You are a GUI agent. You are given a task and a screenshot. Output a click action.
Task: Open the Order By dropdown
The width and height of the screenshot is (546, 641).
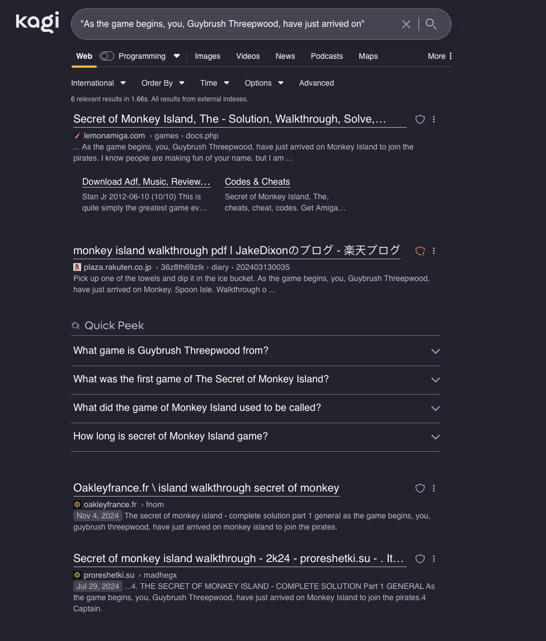click(x=163, y=83)
